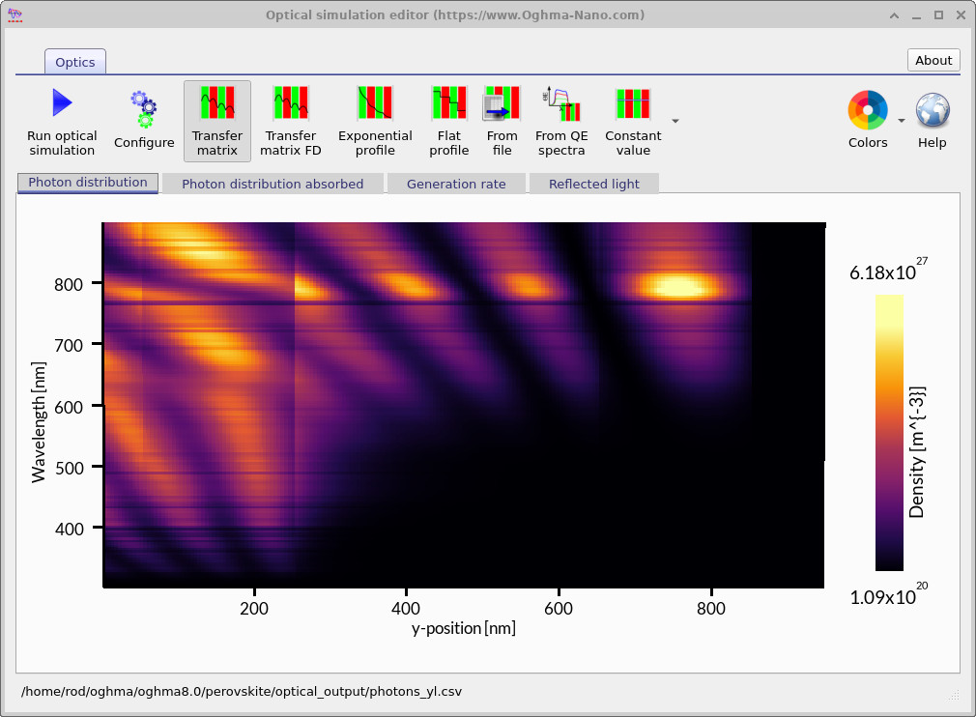The image size is (976, 717).
Task: Click the Density colorbar gradient
Action: 890,435
